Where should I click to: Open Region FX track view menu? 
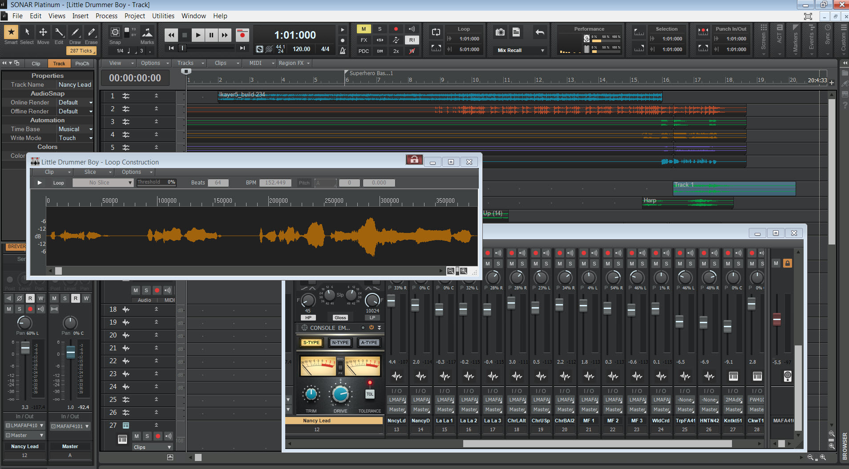[x=294, y=63]
